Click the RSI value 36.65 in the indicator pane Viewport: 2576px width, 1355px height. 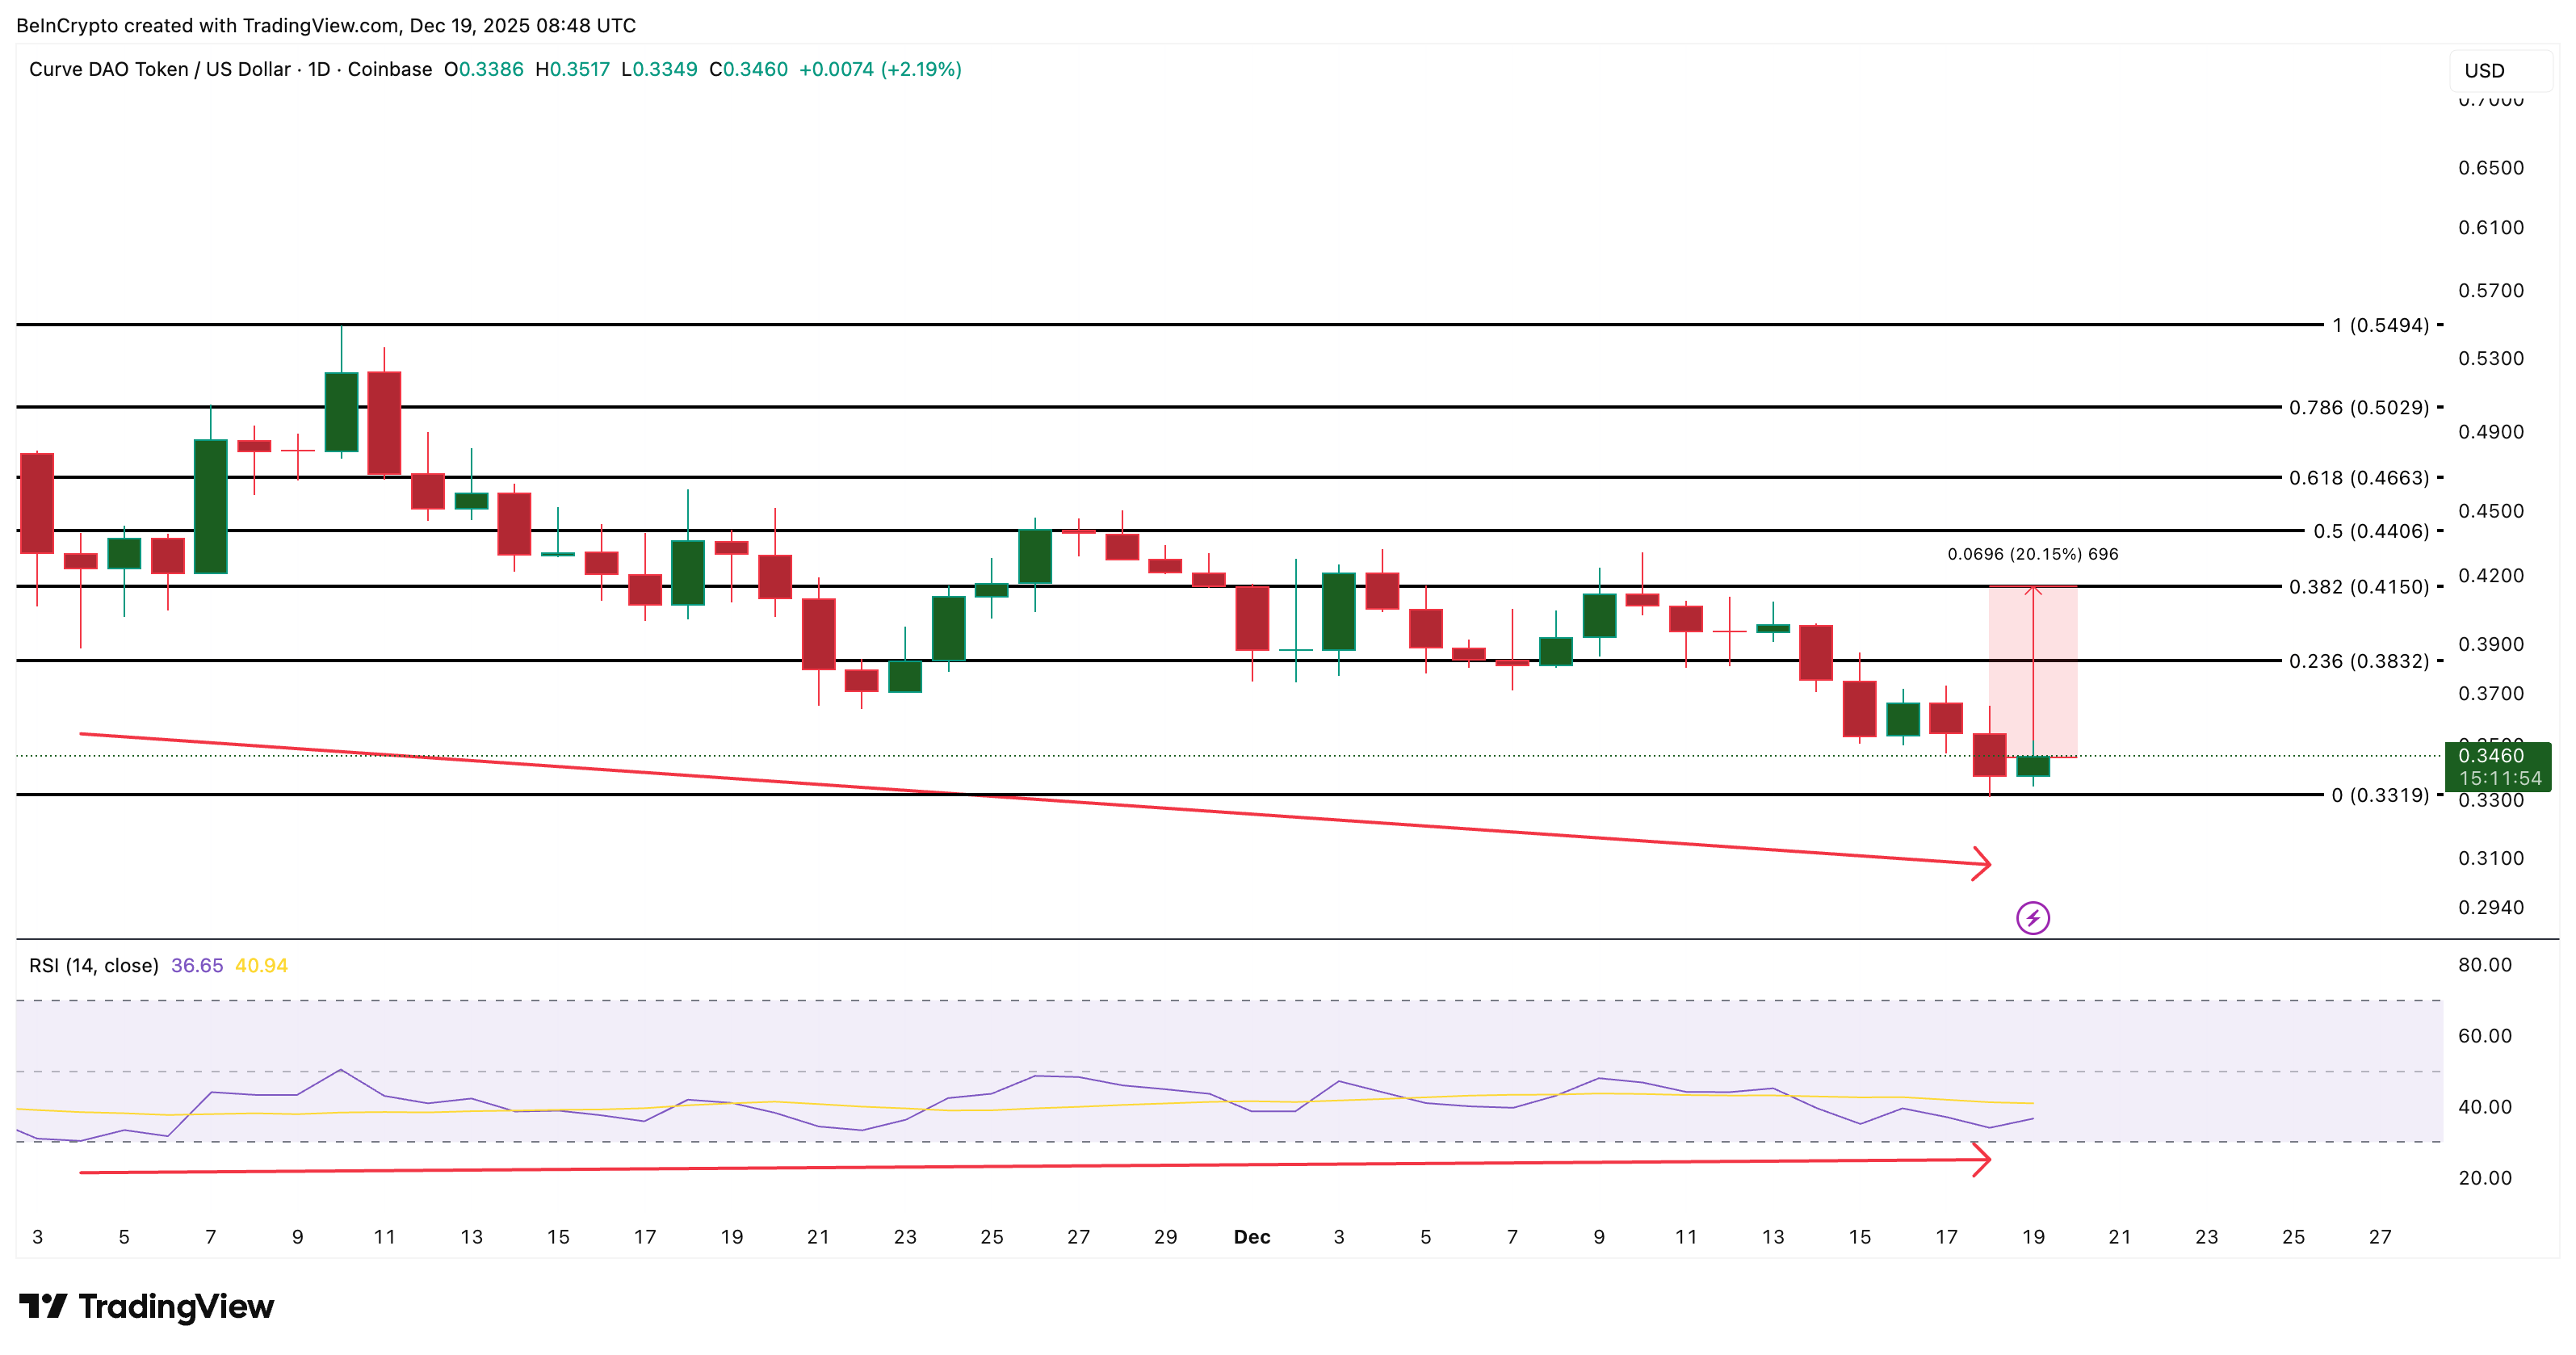[x=196, y=965]
